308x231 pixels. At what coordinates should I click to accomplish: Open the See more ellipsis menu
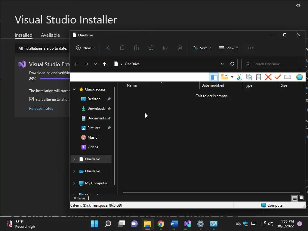pyautogui.click(x=251, y=48)
